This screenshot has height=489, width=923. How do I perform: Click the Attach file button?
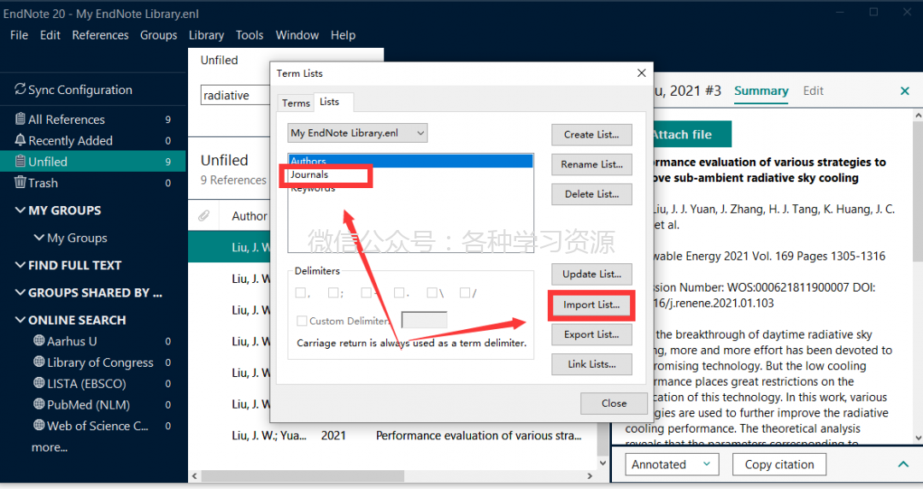tap(691, 134)
